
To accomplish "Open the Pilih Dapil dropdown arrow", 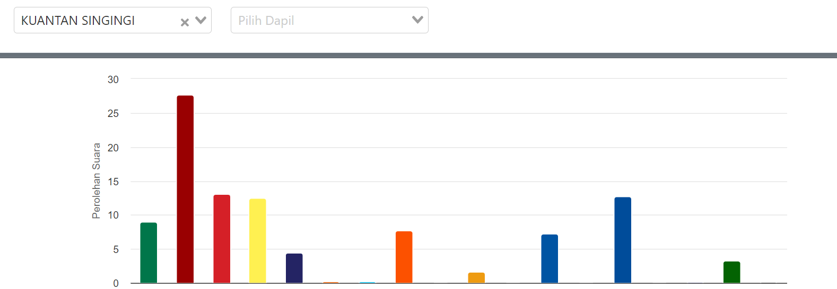I will point(417,20).
